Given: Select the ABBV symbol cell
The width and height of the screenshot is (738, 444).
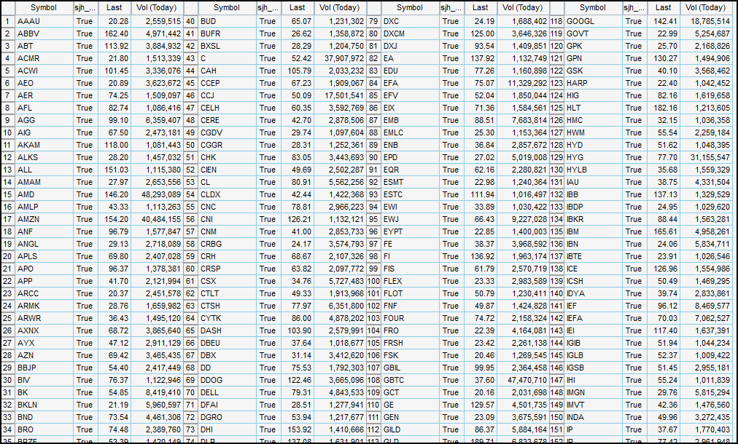Looking at the screenshot, I should point(44,33).
